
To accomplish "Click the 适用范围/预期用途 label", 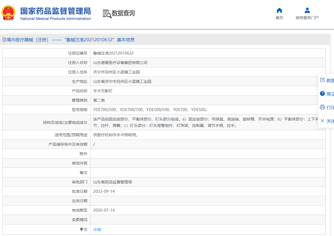I will coord(71,135).
